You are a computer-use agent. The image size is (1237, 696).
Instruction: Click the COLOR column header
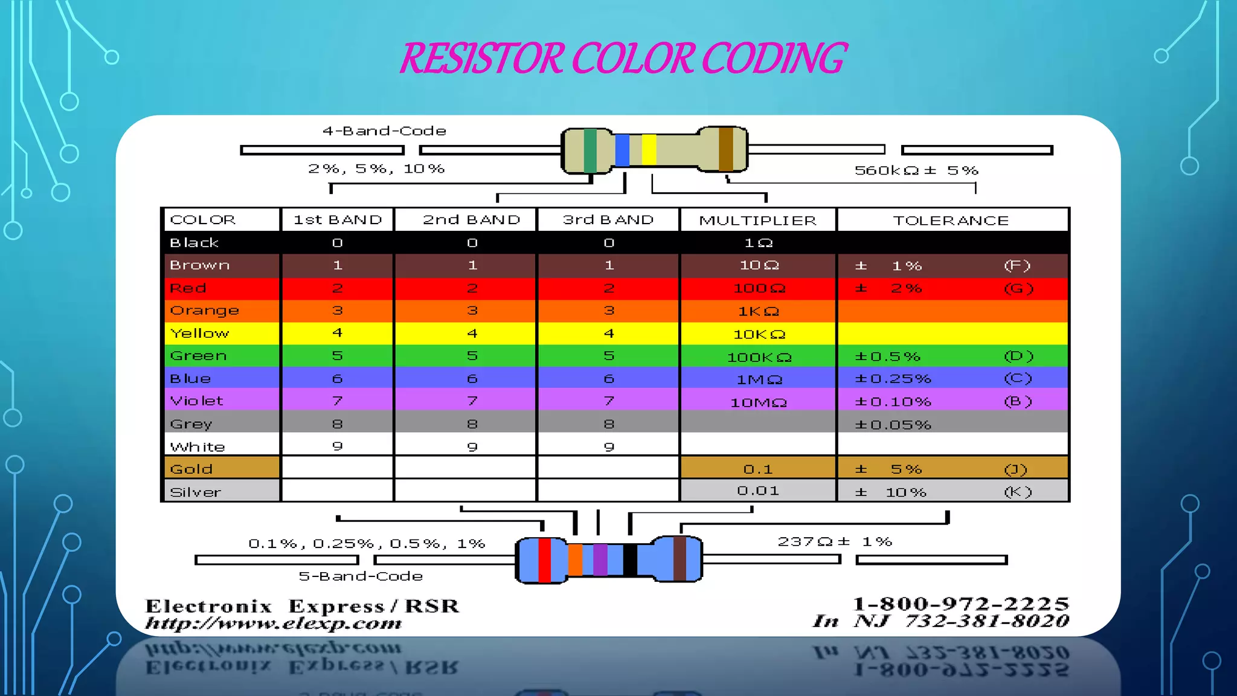point(203,220)
